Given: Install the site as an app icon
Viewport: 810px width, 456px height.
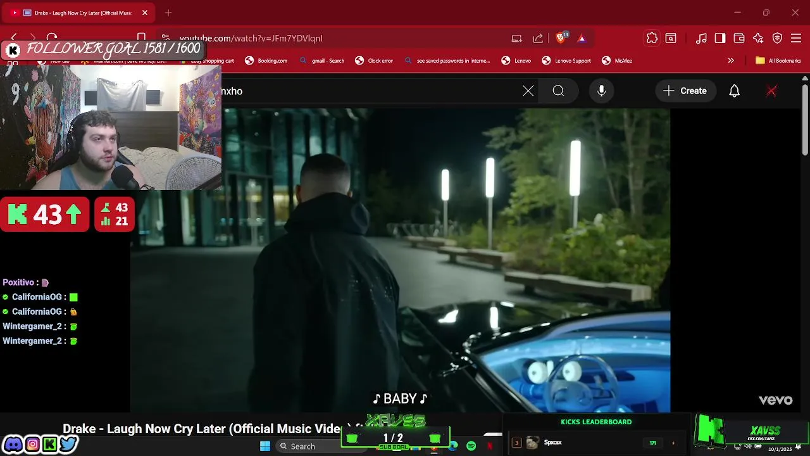Looking at the screenshot, I should [517, 38].
